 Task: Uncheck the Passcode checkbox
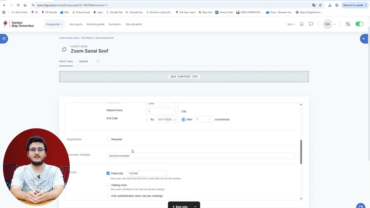[x=108, y=173]
